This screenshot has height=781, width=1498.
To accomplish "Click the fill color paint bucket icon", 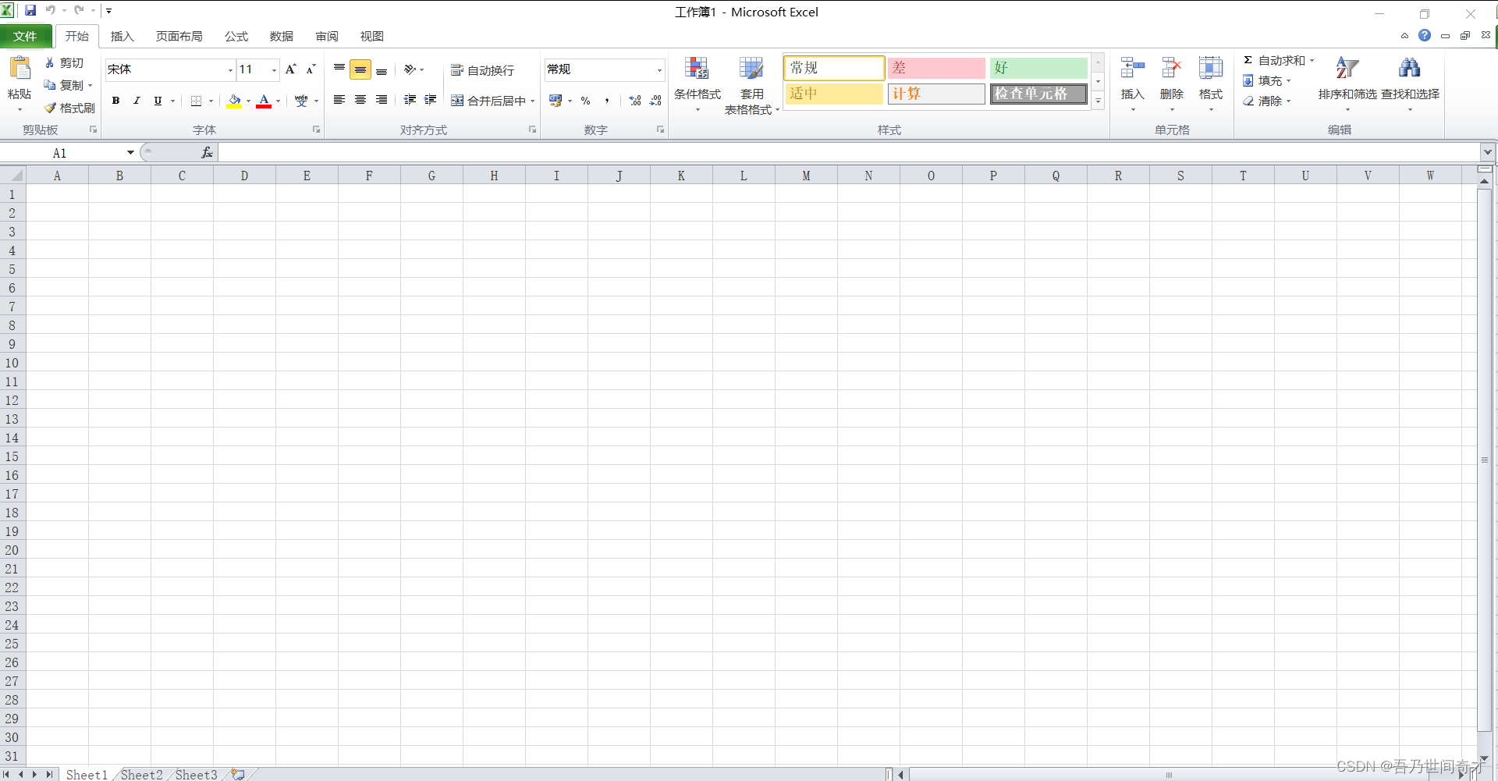I will coord(234,101).
